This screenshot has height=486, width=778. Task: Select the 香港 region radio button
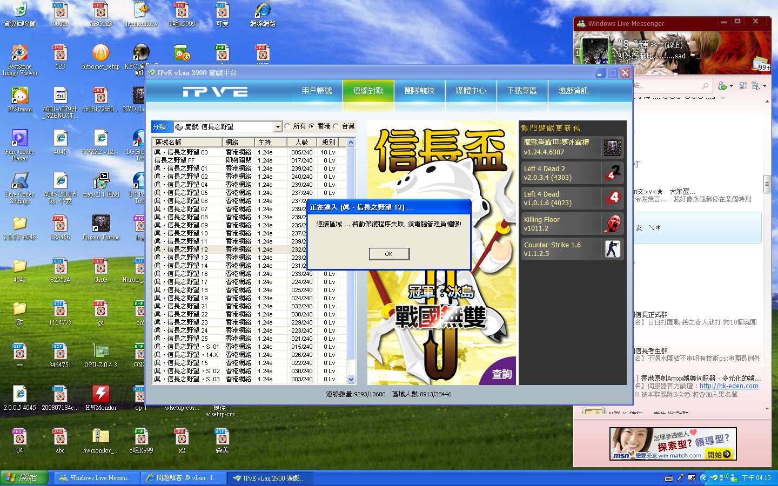(312, 126)
